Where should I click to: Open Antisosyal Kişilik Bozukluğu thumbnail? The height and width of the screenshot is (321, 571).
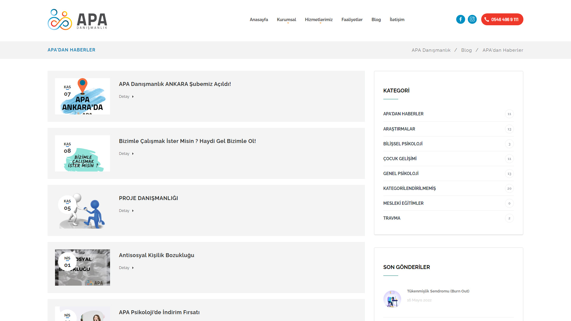coord(82,267)
